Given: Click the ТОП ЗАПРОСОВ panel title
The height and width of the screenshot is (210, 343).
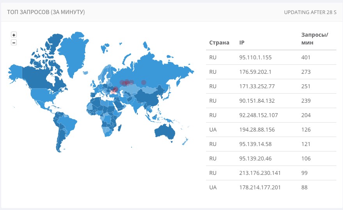Looking at the screenshot, I should pos(46,12).
